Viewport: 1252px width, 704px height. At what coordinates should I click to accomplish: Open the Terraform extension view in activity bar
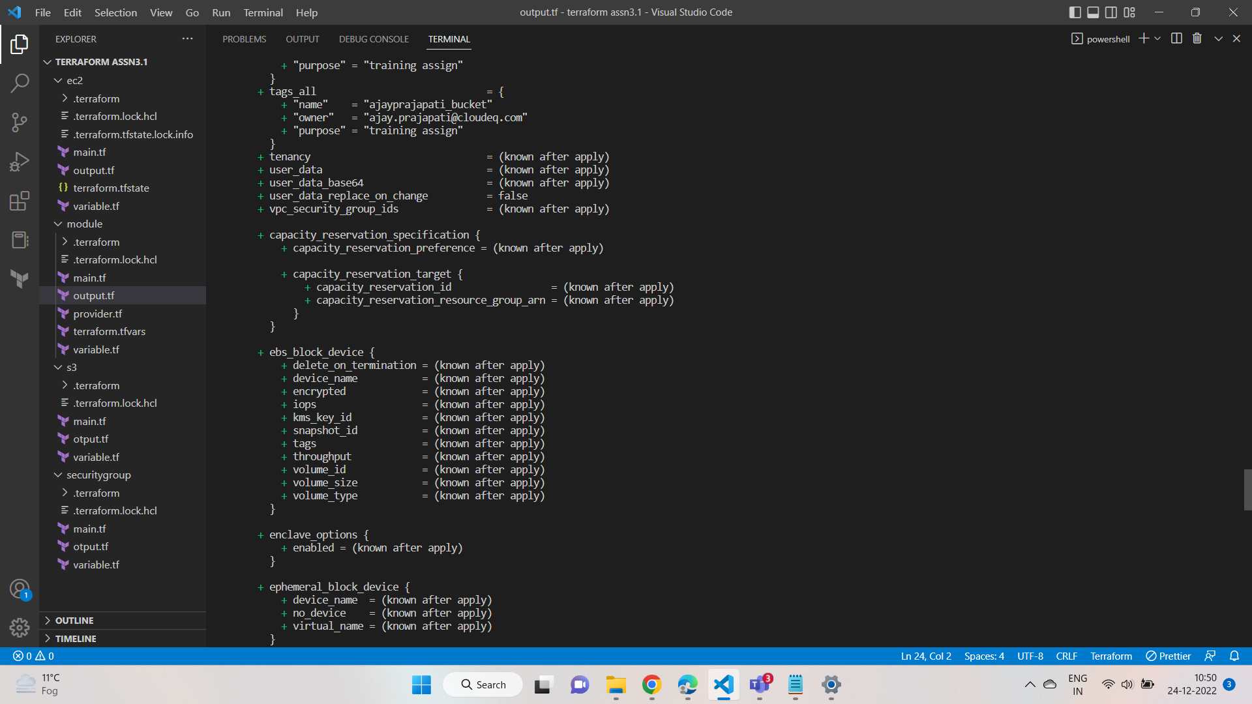tap(20, 279)
